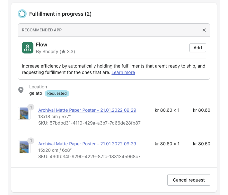Open the 13x18 cm Archival Matte Poster link
Viewport: 228px width, 195px height.
point(87,110)
